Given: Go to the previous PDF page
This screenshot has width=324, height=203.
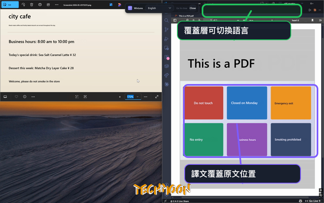Looking at the screenshot, I should (x=194, y=20).
